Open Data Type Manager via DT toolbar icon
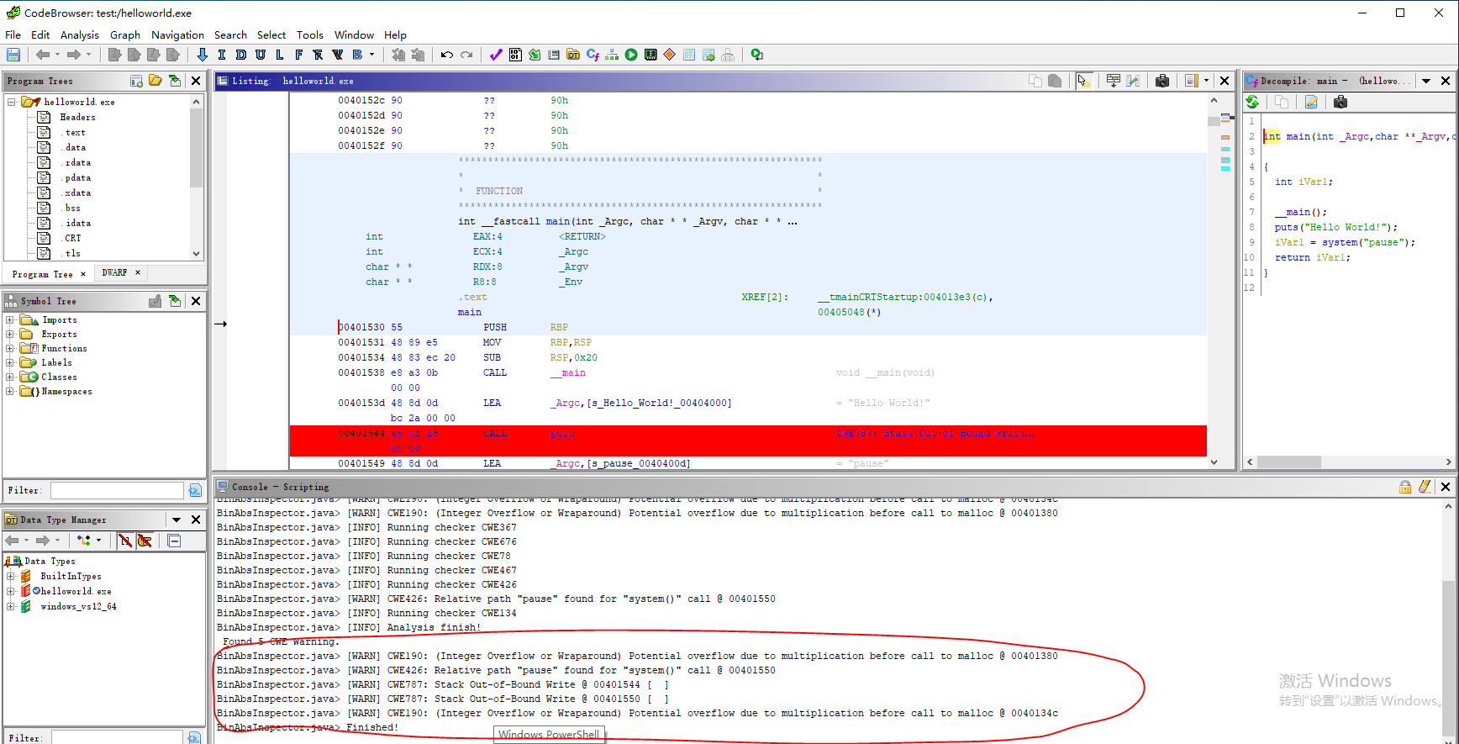Viewport: 1459px width, 744px height. click(573, 55)
